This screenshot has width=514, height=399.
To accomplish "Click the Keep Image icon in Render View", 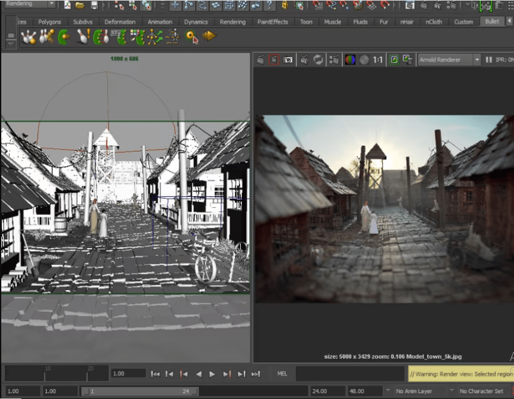I will pyautogui.click(x=394, y=60).
